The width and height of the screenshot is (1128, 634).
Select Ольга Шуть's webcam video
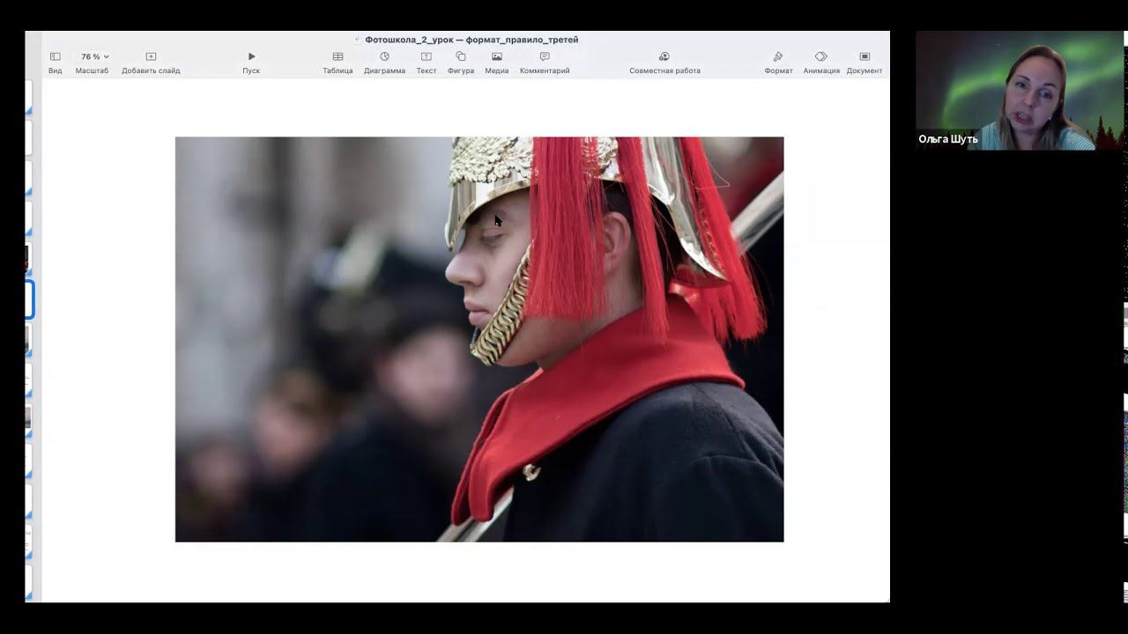point(1019,91)
